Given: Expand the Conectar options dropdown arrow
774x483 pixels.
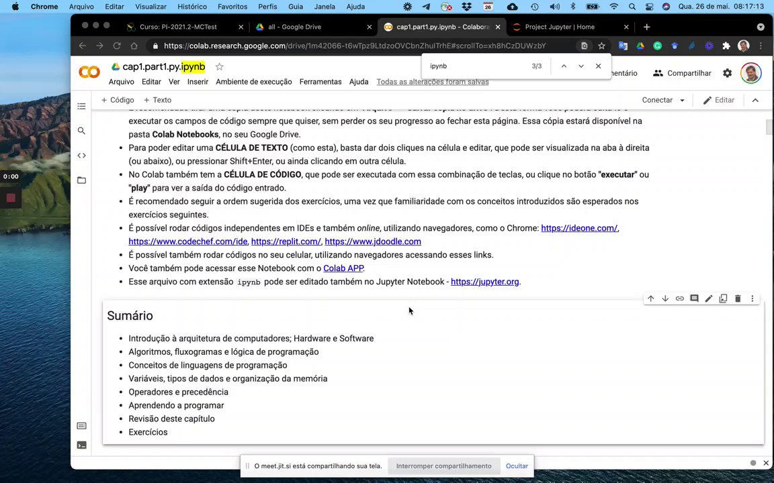Looking at the screenshot, I should (x=682, y=100).
